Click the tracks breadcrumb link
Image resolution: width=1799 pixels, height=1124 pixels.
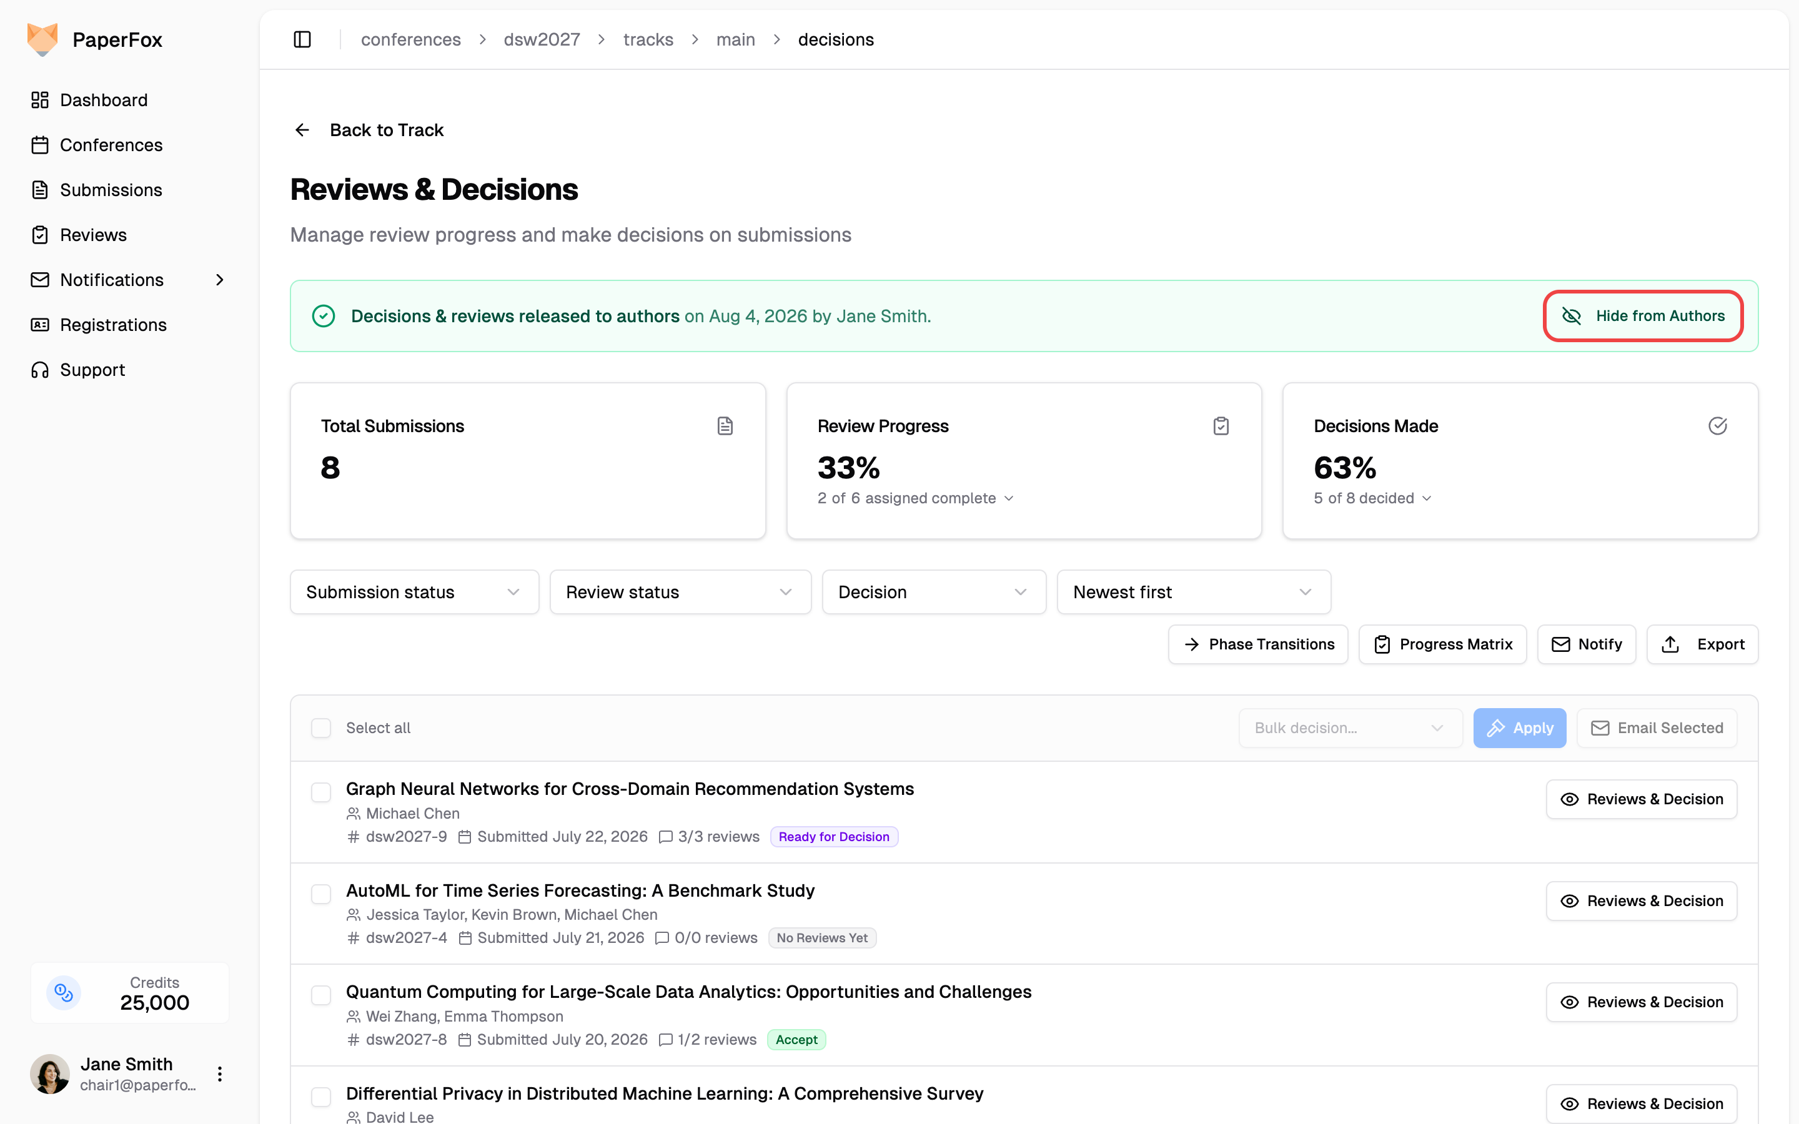pos(648,39)
